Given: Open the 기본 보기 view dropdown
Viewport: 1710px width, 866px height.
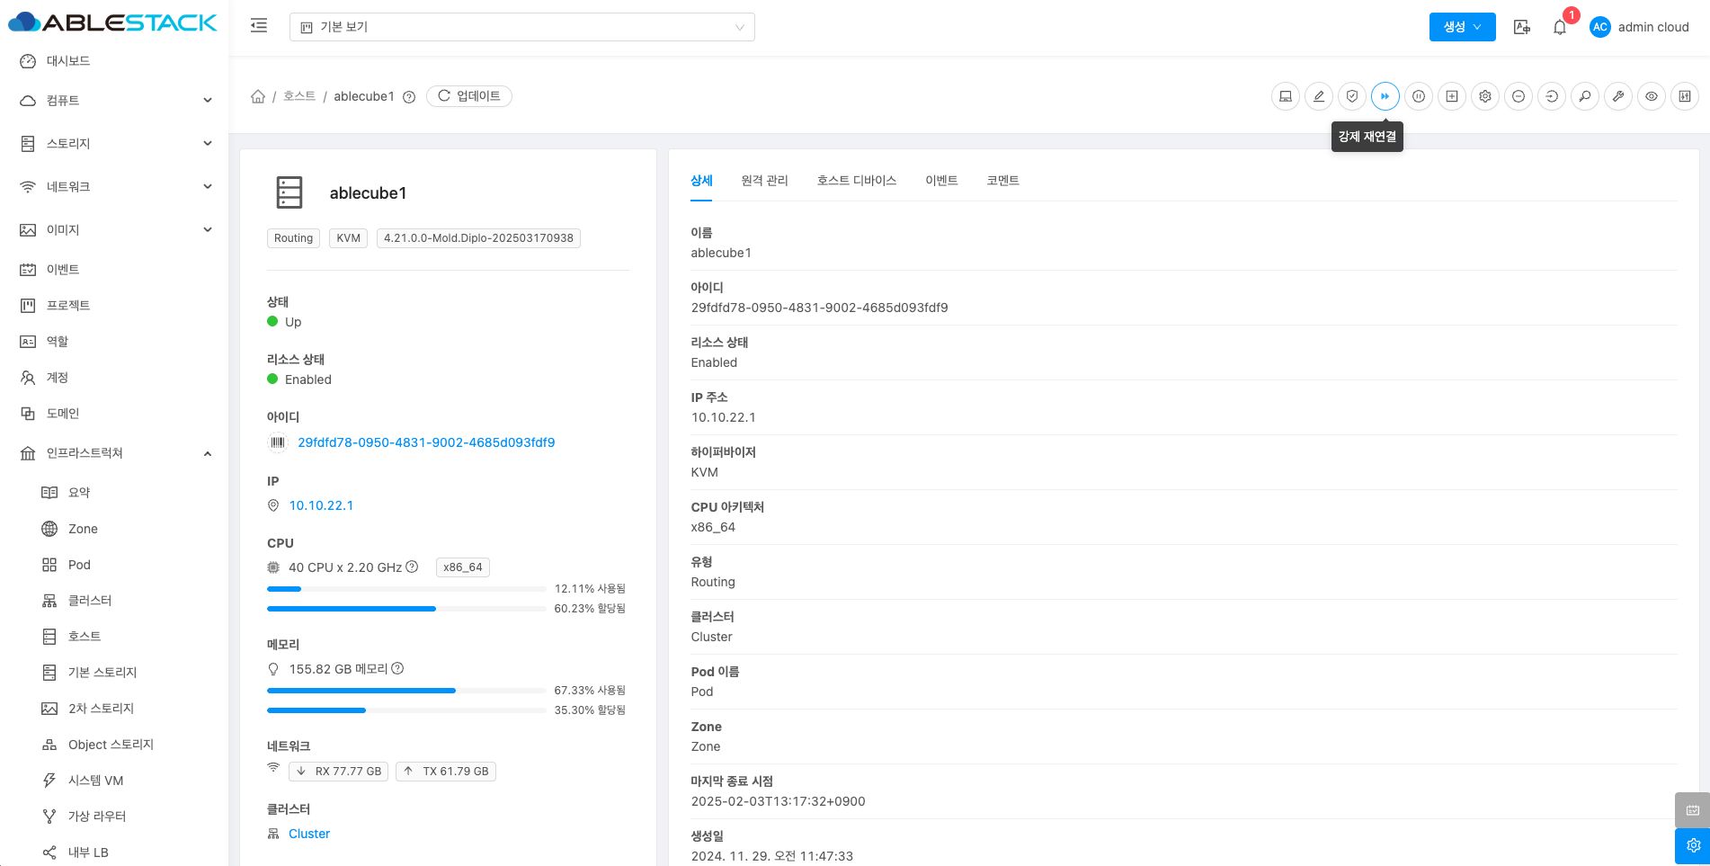Looking at the screenshot, I should [521, 27].
